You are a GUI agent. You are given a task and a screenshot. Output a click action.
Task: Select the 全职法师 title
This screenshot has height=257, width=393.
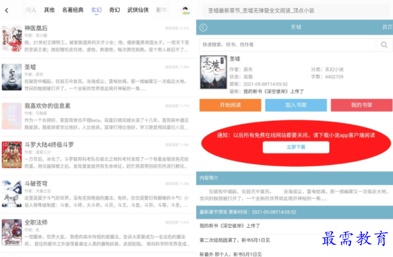coord(36,222)
